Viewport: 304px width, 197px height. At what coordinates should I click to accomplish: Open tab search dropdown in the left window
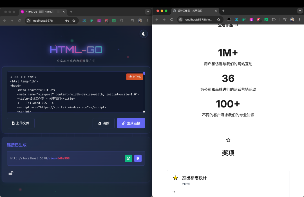click(x=148, y=12)
